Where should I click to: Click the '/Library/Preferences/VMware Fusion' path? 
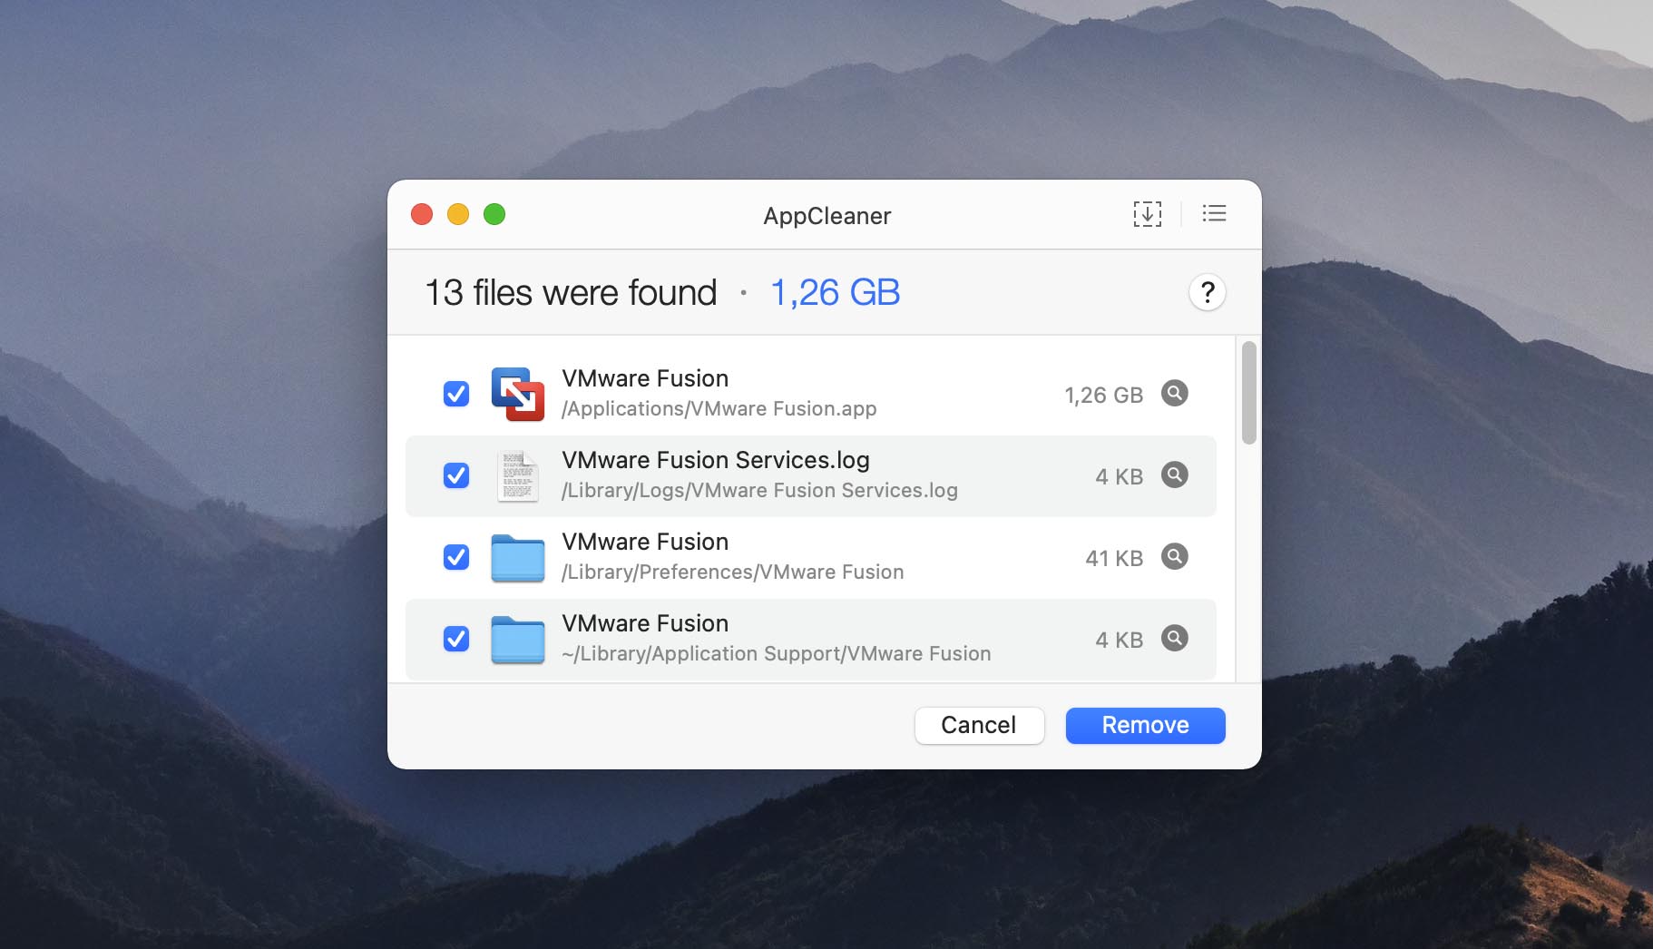pos(732,572)
